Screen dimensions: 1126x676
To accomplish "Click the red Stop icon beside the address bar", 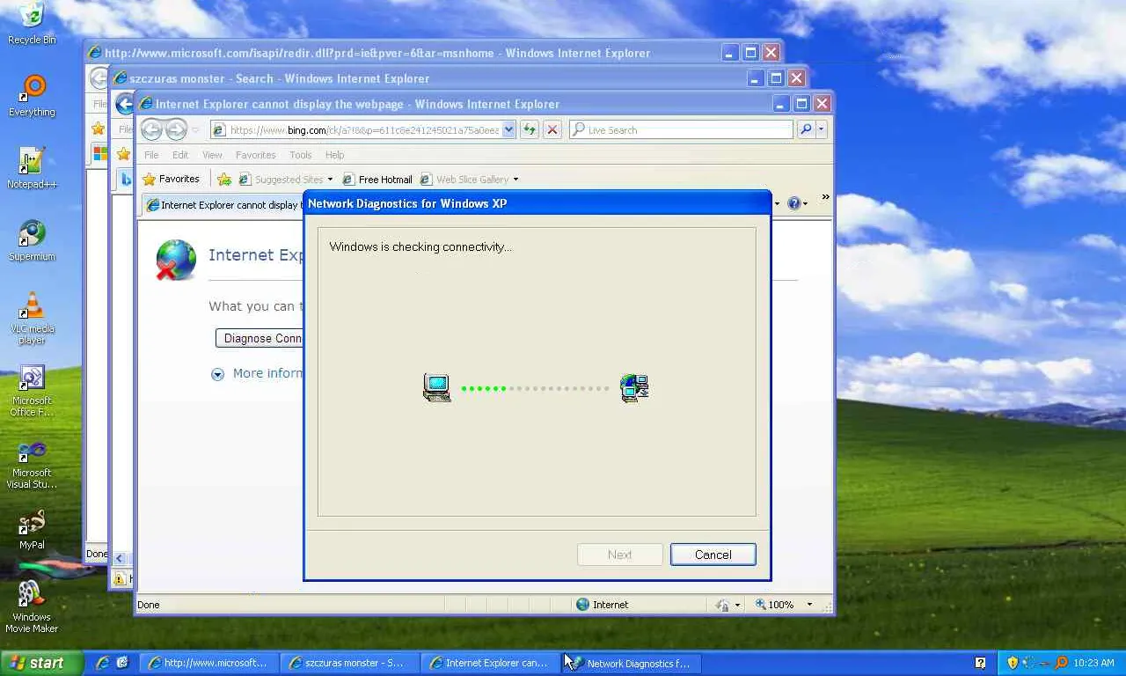I will click(x=552, y=129).
